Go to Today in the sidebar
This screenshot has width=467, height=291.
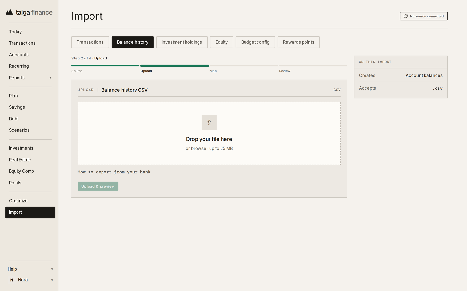30,32
